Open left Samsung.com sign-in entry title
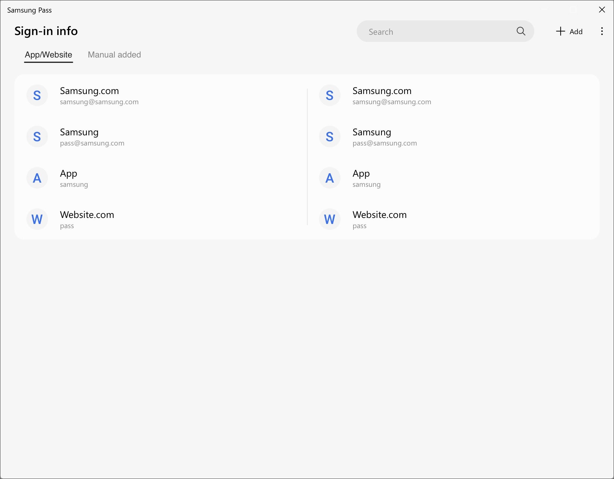The width and height of the screenshot is (614, 479). coord(89,91)
